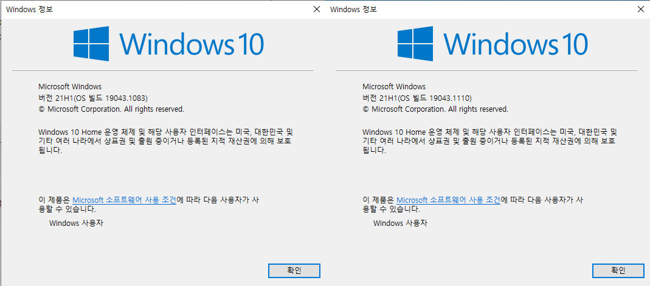This screenshot has height=286, width=650.
Task: Click the 확인 button in the build 19043.1110 dialog
Action: click(x=618, y=271)
